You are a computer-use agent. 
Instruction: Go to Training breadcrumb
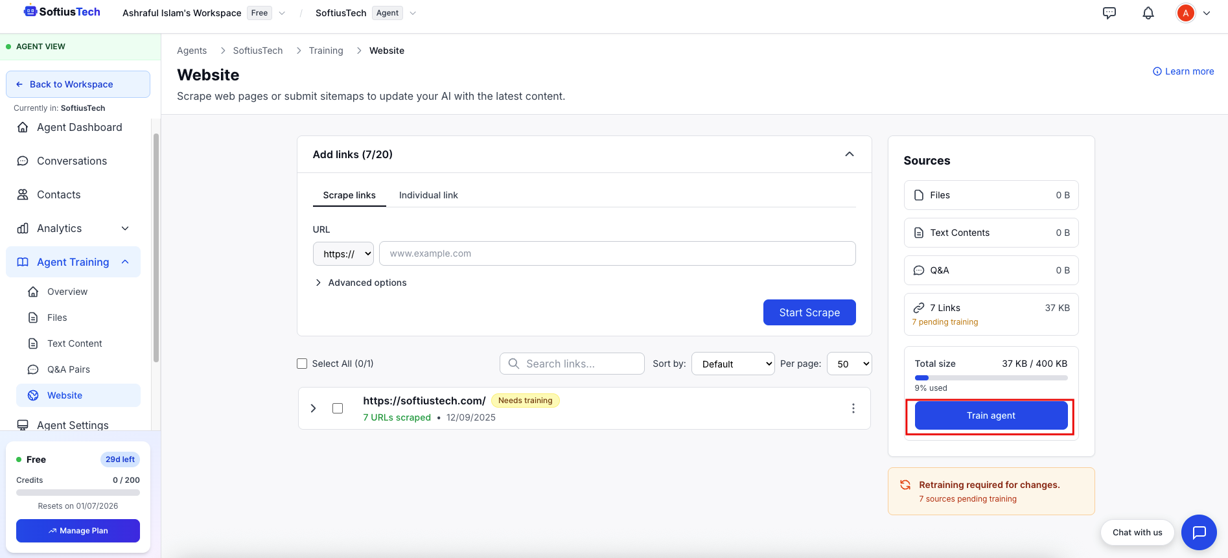pos(326,51)
